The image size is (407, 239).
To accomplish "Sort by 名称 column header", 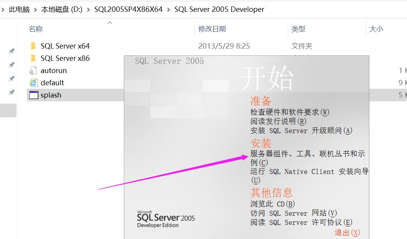I will click(36, 29).
